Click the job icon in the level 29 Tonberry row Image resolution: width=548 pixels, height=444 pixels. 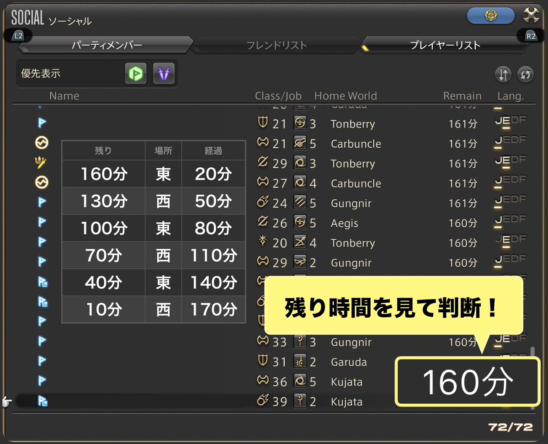300,163
